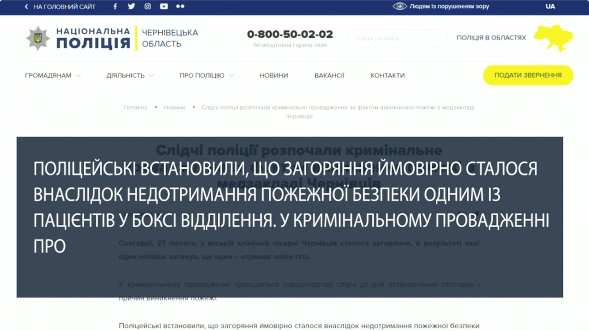Open the Flickr social icon
The height and width of the screenshot is (331, 589).
180,6
